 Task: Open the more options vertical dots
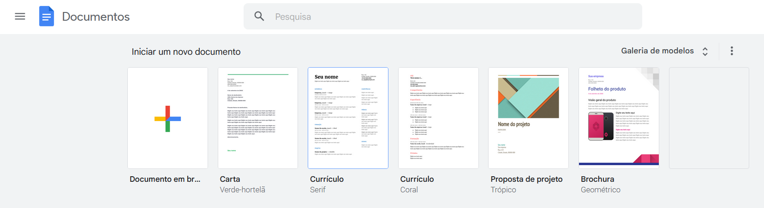click(732, 51)
